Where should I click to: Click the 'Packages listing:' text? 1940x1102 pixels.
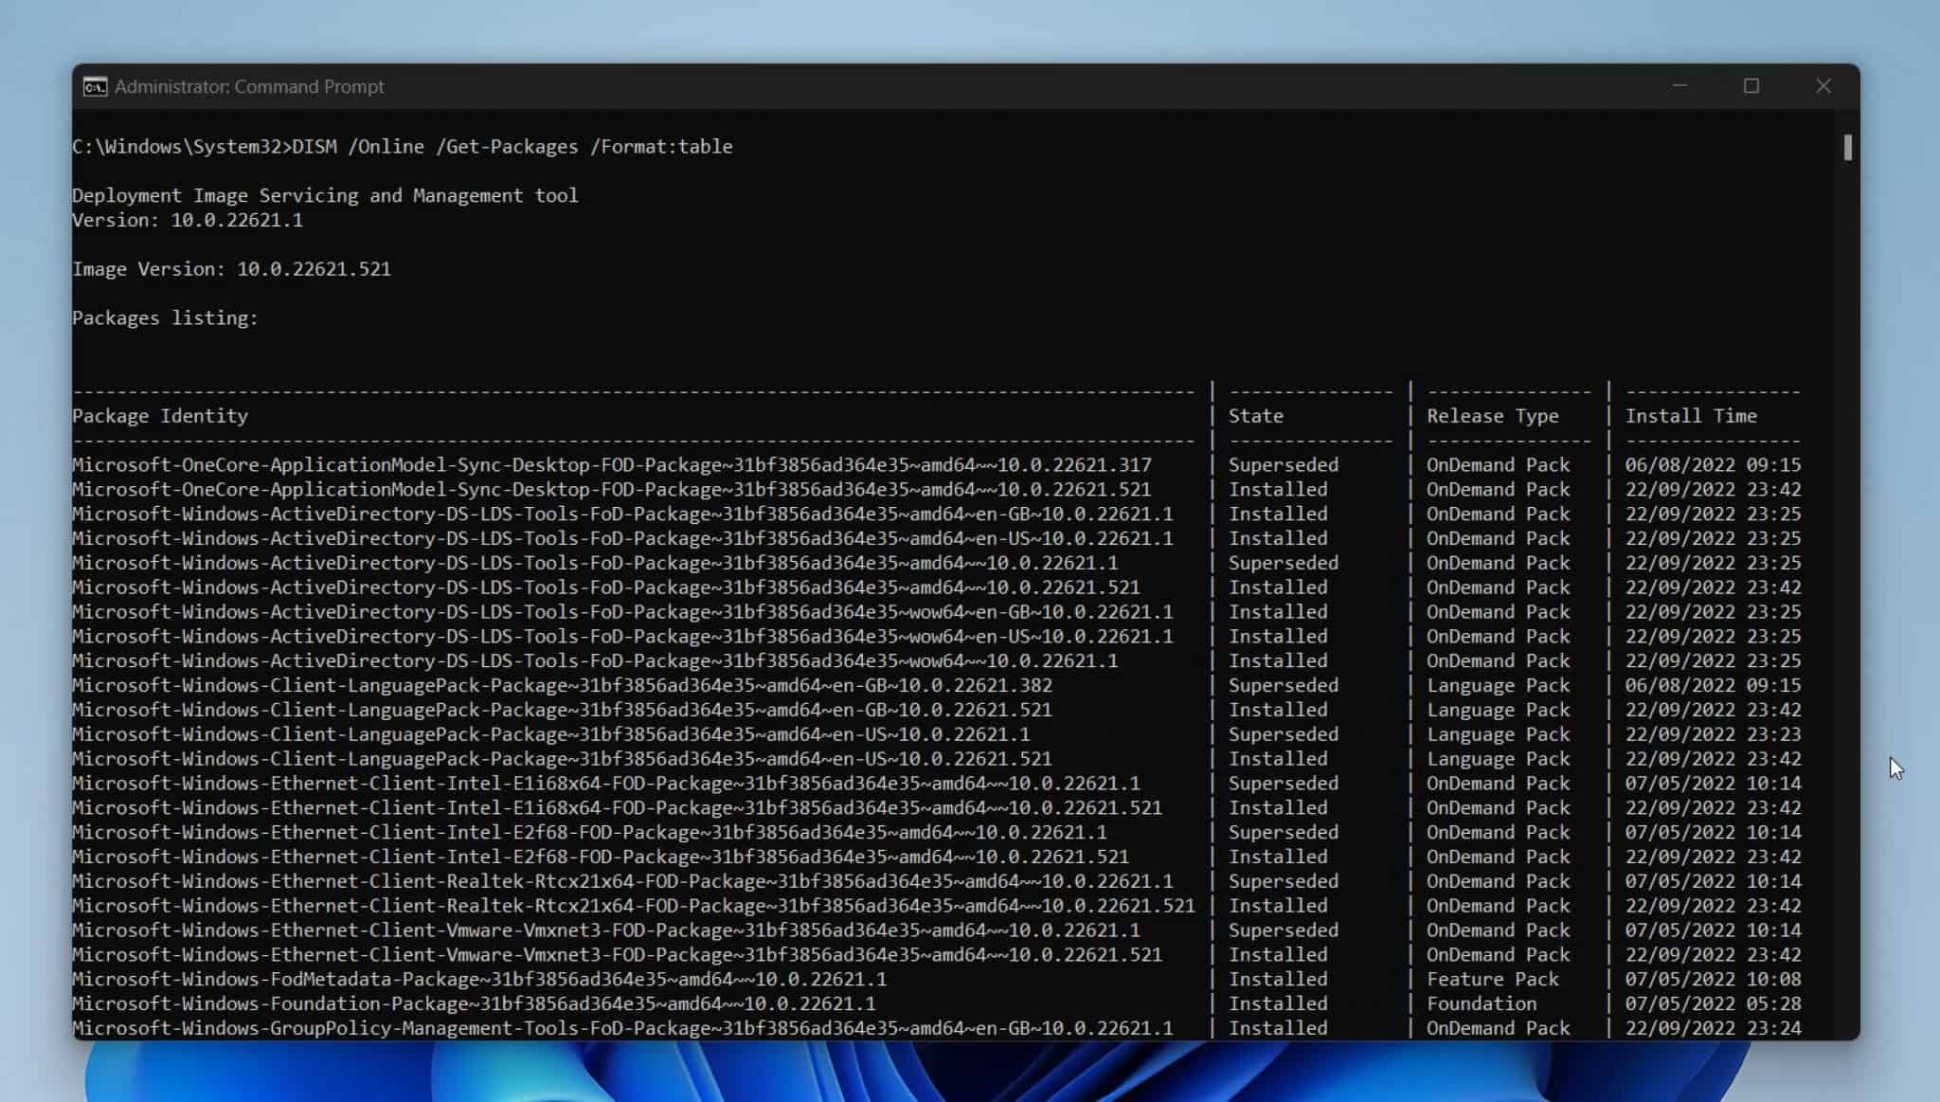(x=165, y=318)
